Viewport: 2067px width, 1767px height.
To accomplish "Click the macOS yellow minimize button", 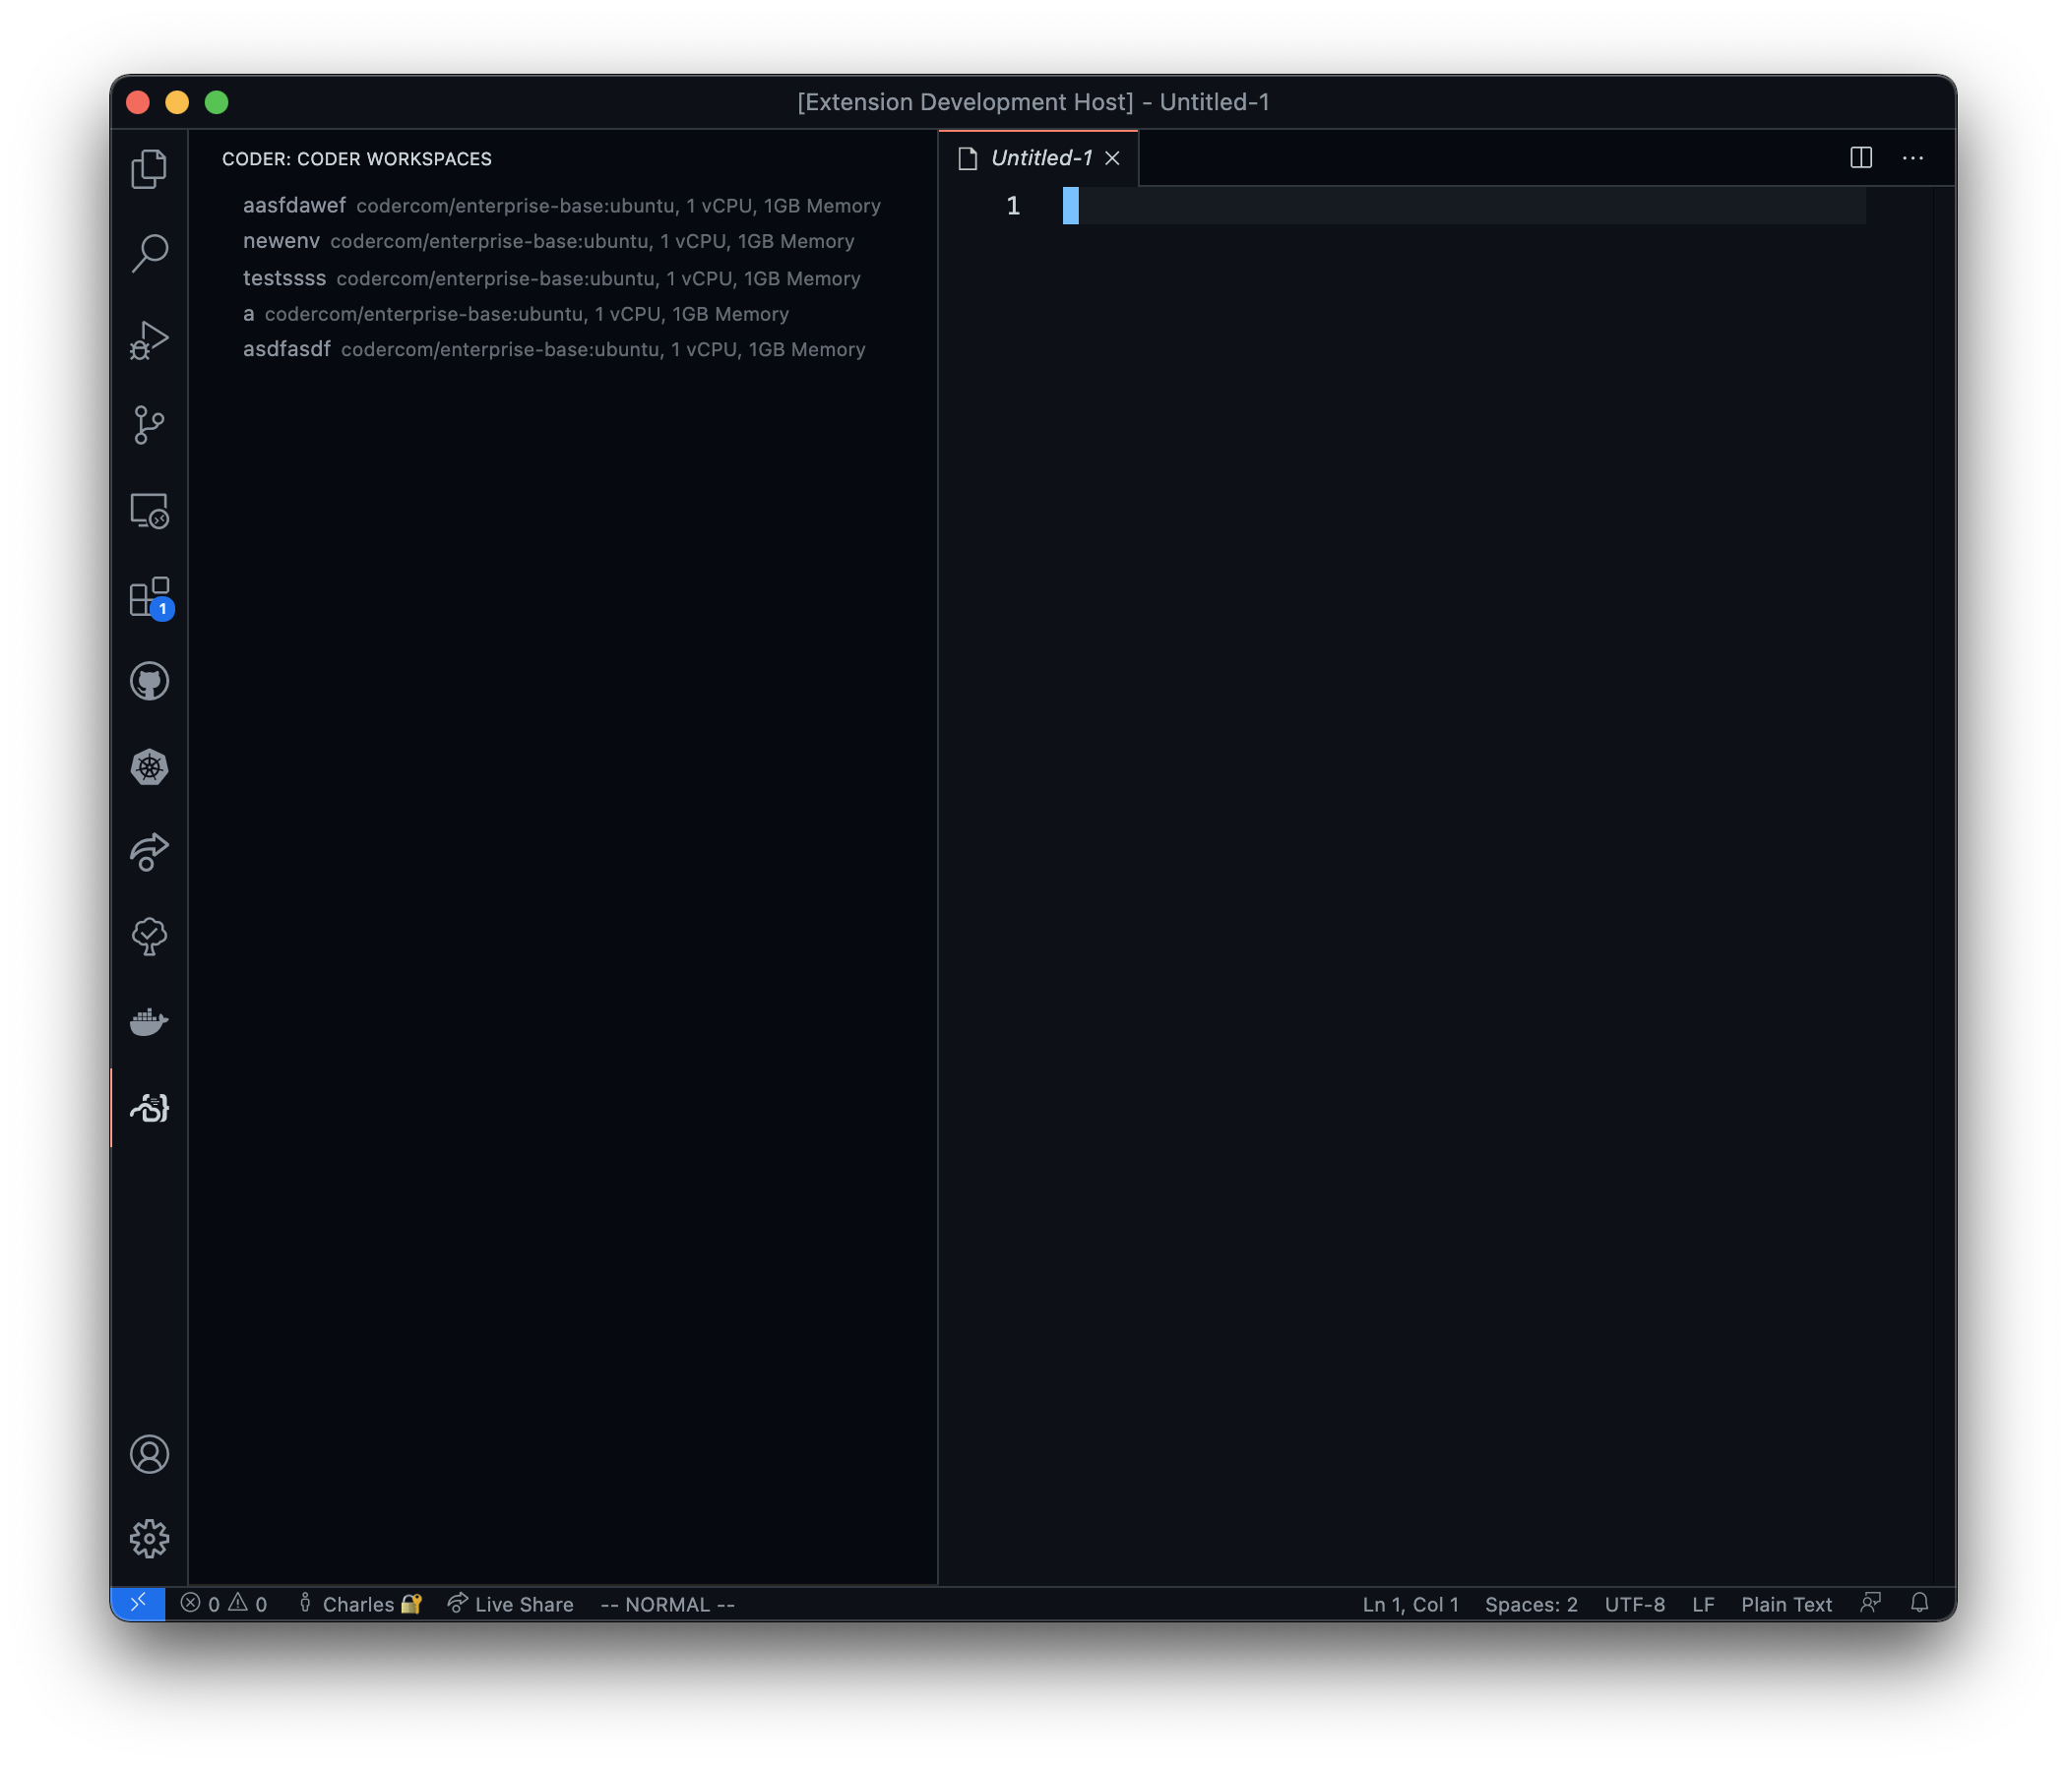I will point(177,101).
